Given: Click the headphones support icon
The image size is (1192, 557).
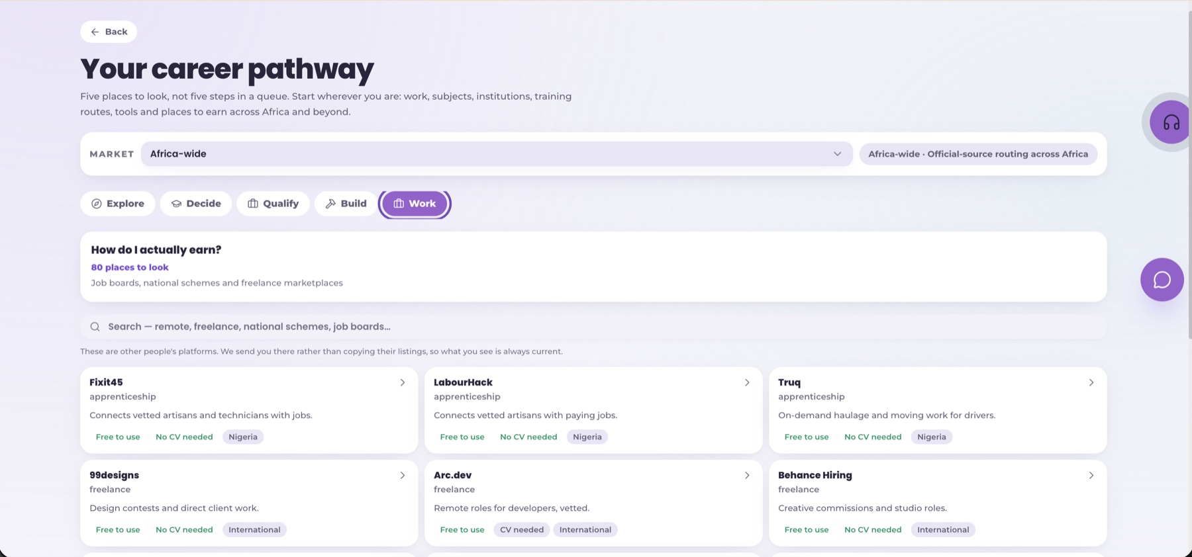Looking at the screenshot, I should click(1171, 122).
